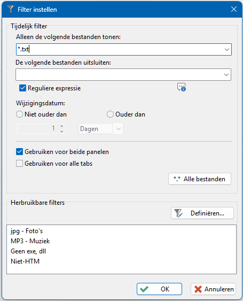
Task: Select the Ouder dan radio button
Action: click(110, 114)
